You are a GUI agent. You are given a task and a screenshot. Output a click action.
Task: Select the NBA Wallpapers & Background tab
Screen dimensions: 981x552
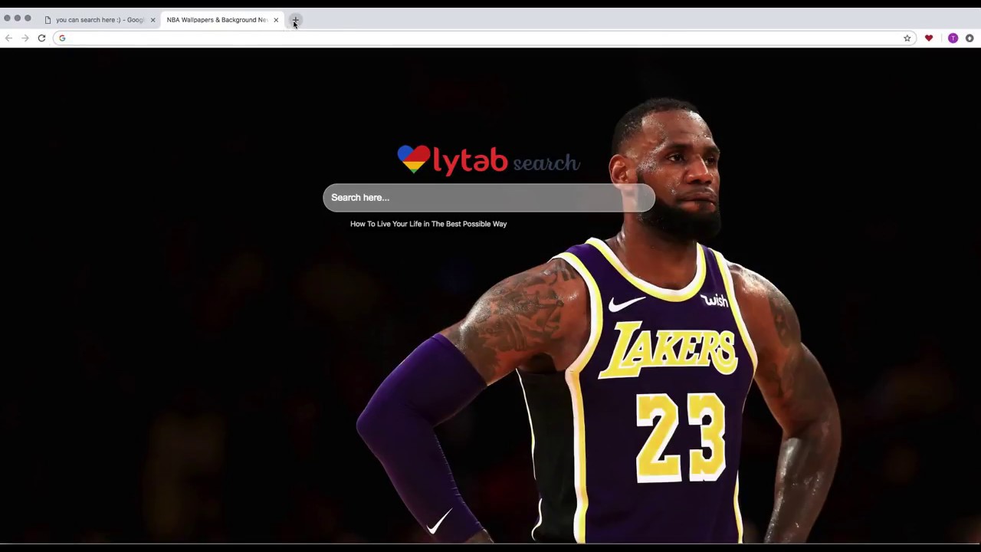tap(216, 19)
